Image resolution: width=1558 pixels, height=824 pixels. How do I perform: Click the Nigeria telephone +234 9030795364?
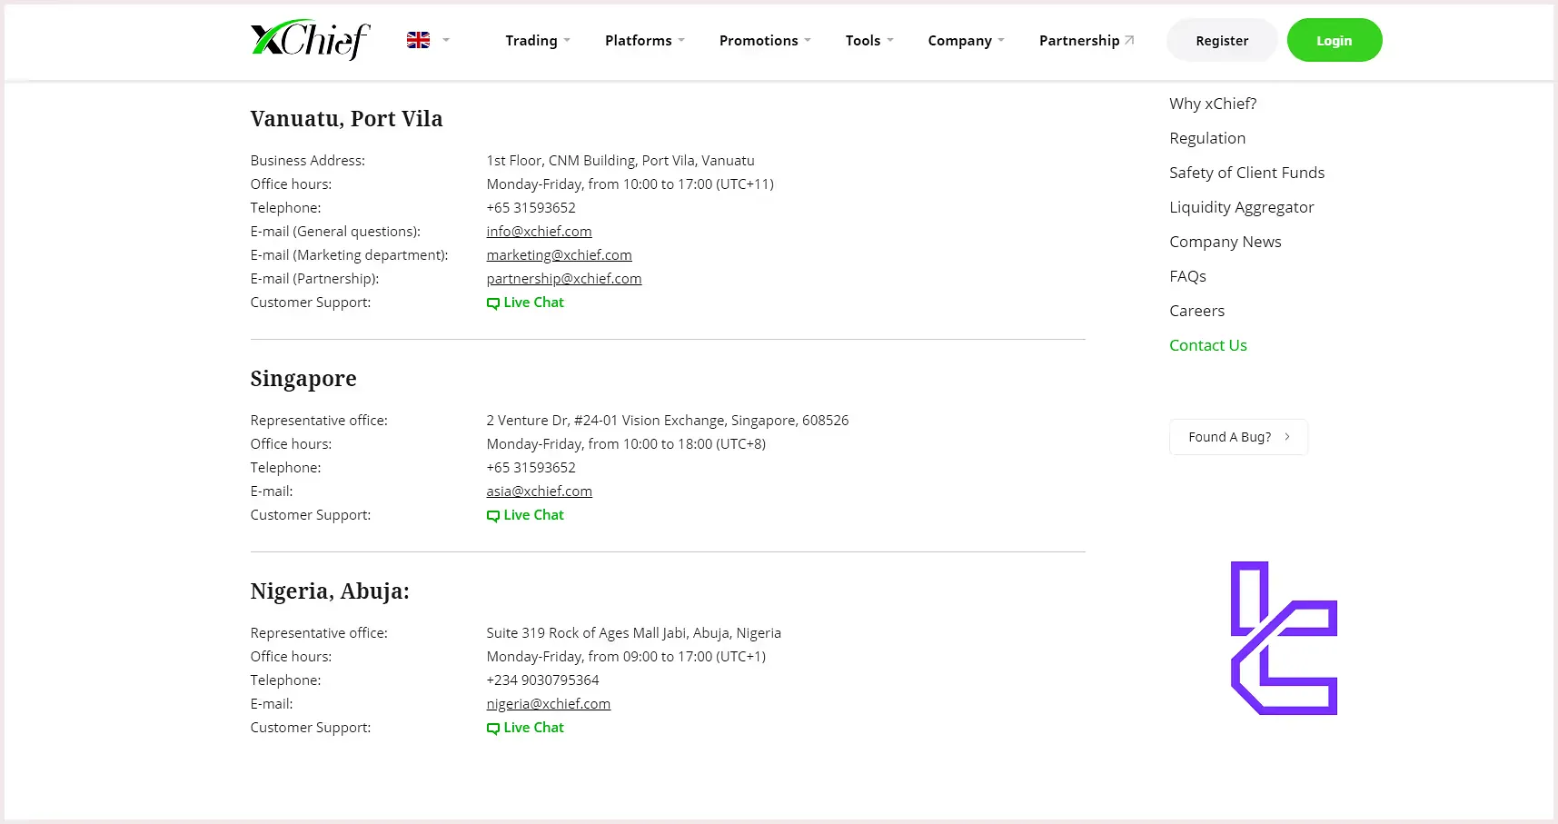pos(542,680)
